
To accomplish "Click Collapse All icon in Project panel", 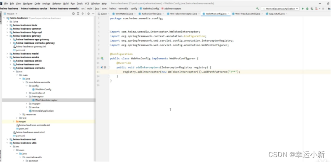I will (x=82, y=14).
